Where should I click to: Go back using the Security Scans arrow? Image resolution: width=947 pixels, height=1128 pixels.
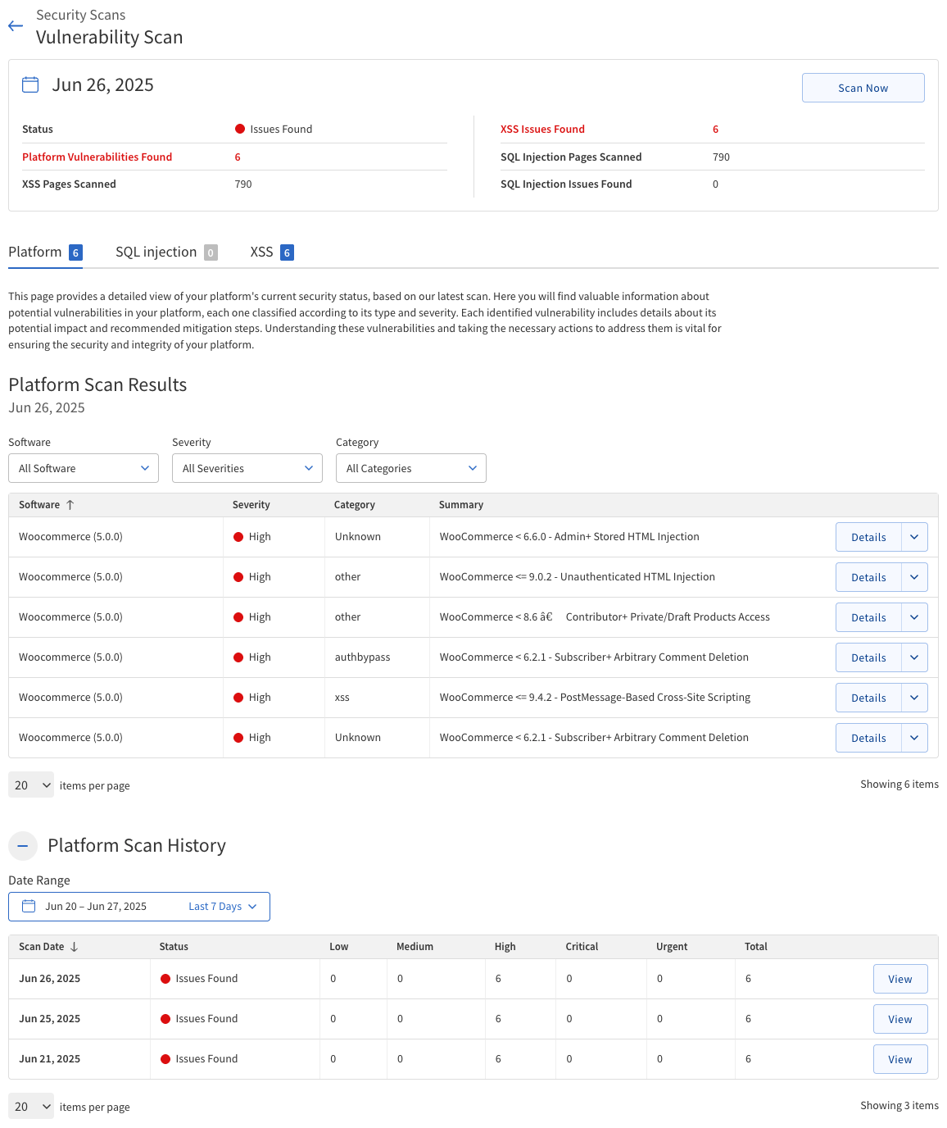coord(16,26)
